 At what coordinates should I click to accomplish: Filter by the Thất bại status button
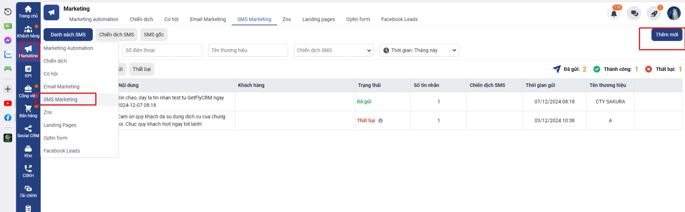(x=142, y=69)
